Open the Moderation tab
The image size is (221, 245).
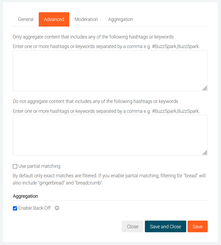[x=86, y=19]
